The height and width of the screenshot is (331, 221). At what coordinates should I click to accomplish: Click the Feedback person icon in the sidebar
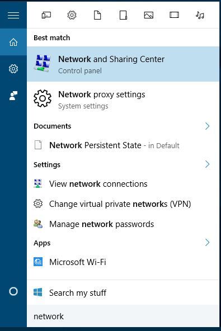pos(13,96)
